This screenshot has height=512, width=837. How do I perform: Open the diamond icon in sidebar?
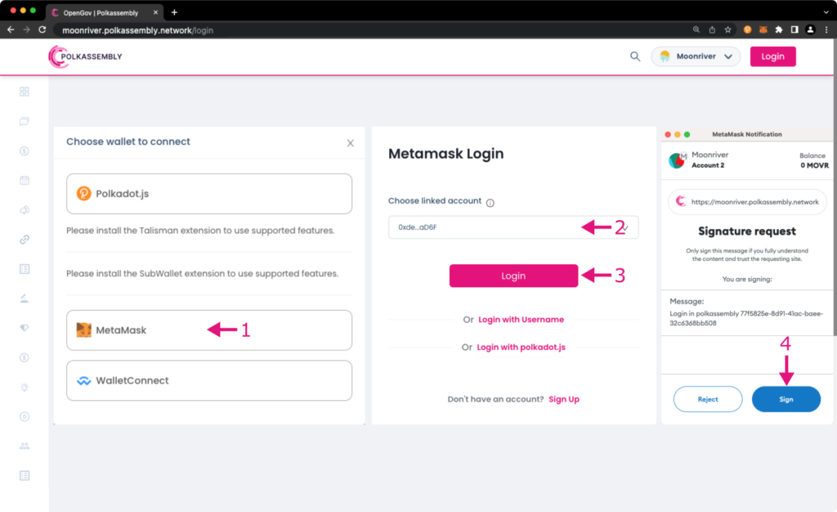click(x=25, y=328)
